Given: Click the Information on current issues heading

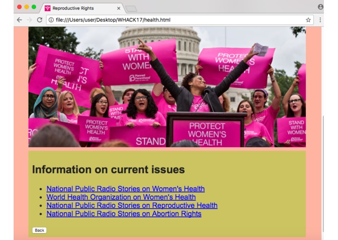Looking at the screenshot, I should click(x=108, y=170).
